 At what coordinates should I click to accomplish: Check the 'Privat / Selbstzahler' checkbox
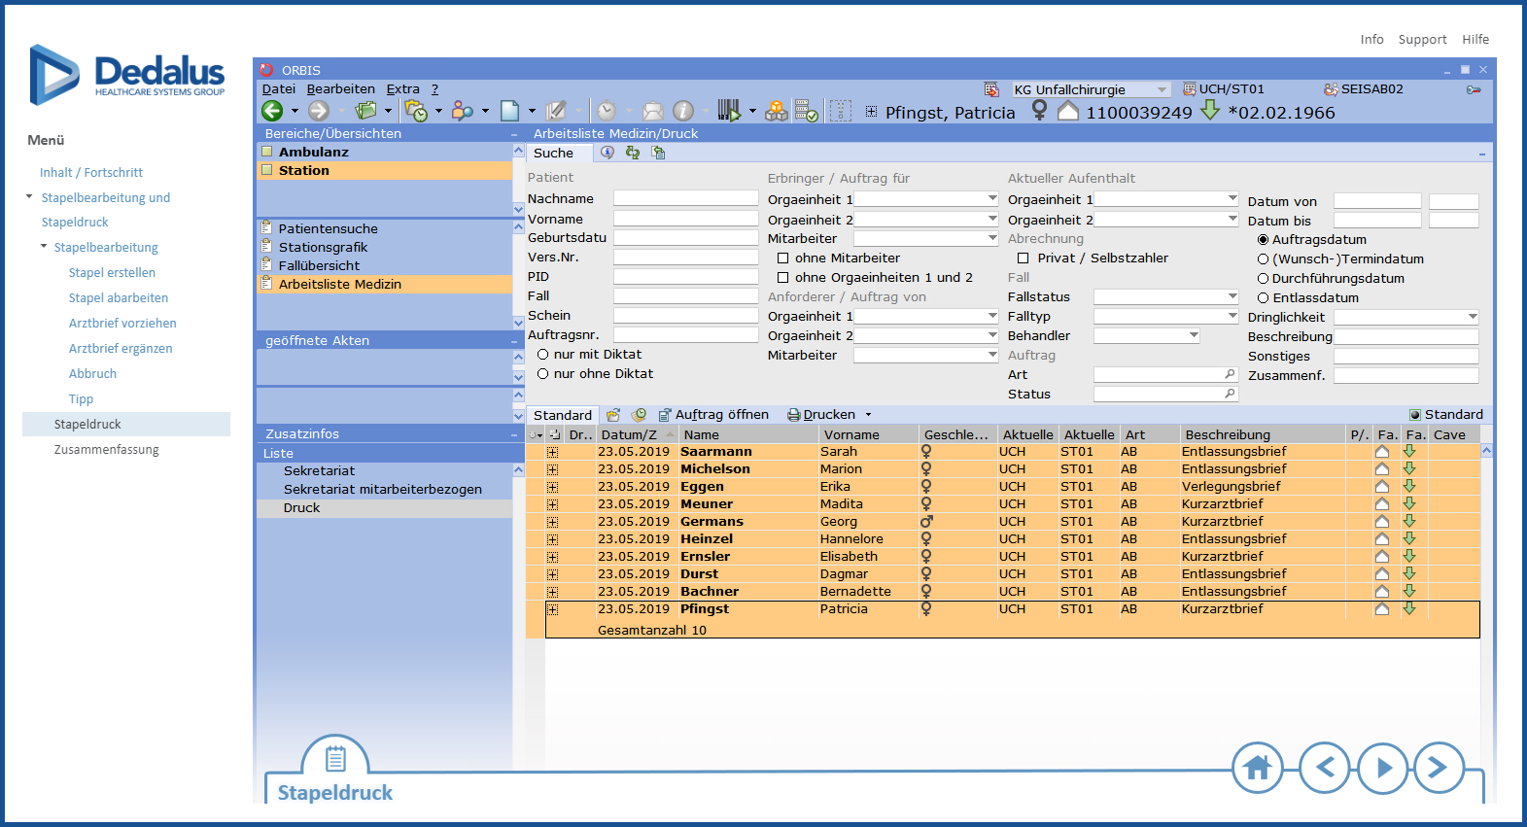(x=1023, y=258)
